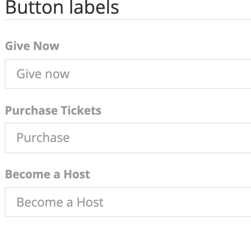
Task: Focus the Purchase Tickets text box
Action: 129,138
